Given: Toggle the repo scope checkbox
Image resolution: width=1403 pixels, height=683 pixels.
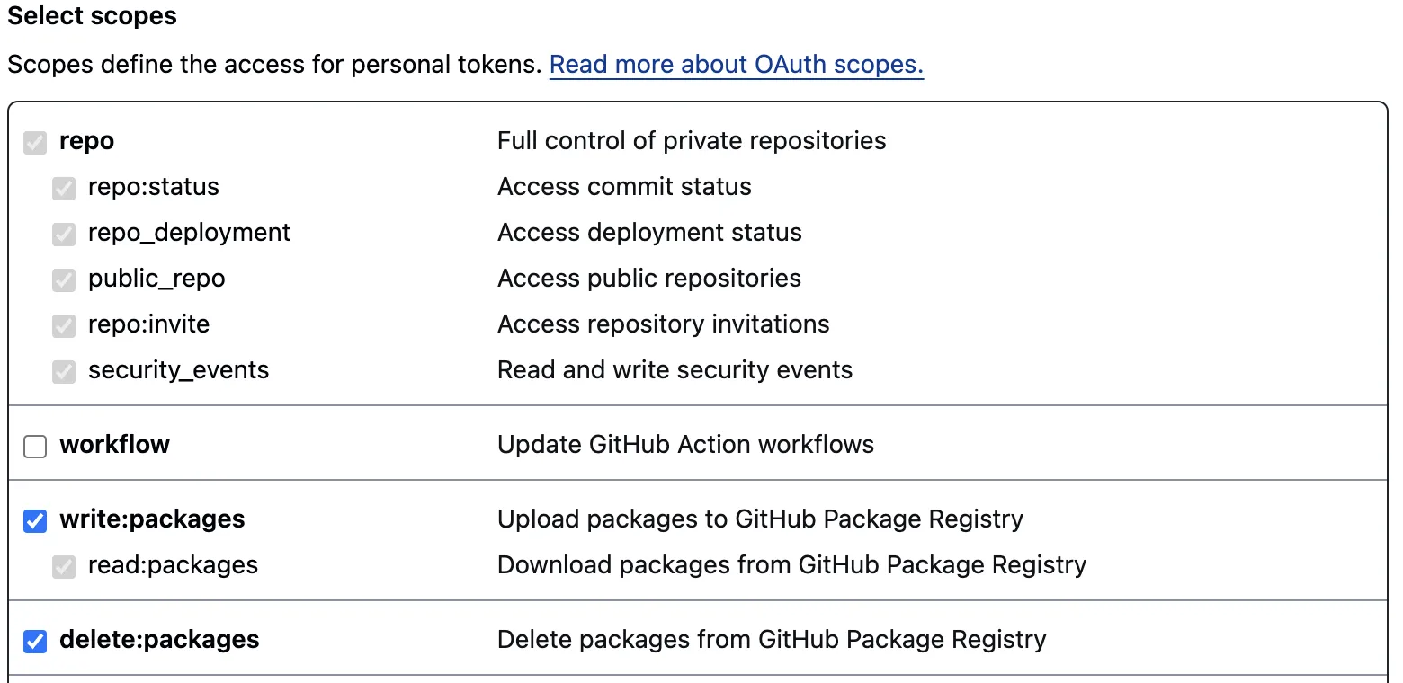Looking at the screenshot, I should 34,142.
